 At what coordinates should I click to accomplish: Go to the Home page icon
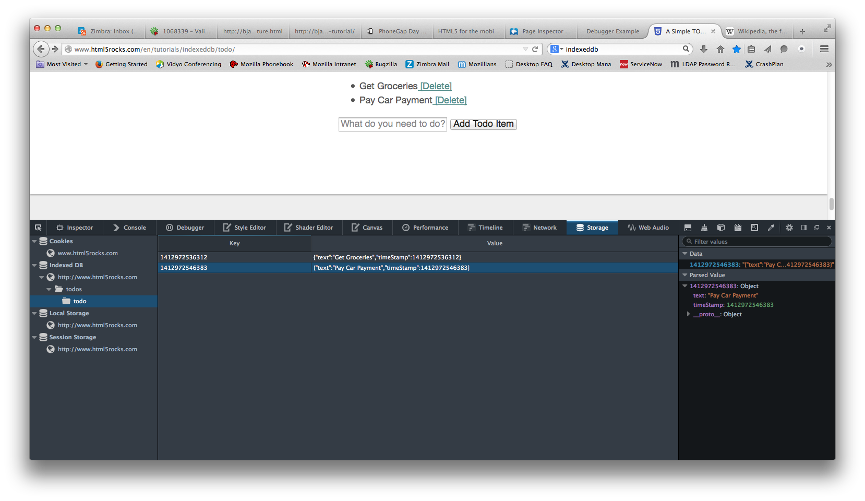pos(720,49)
